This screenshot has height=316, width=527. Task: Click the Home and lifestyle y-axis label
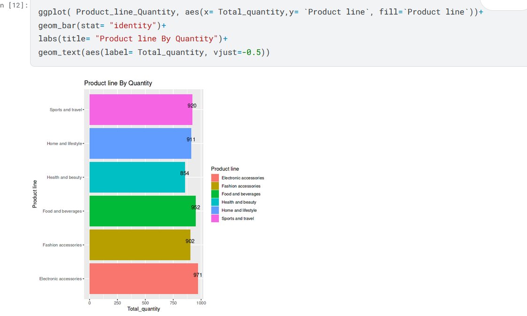(x=64, y=143)
